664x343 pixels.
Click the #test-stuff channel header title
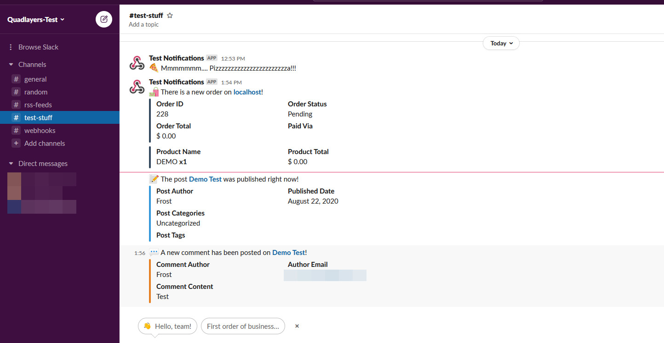point(146,16)
